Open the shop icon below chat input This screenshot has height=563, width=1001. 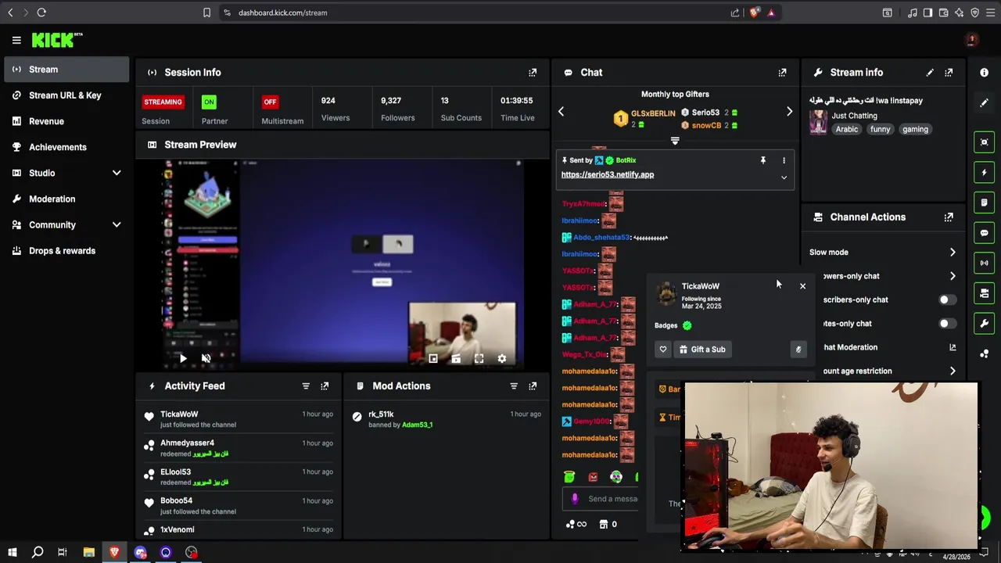pos(604,525)
